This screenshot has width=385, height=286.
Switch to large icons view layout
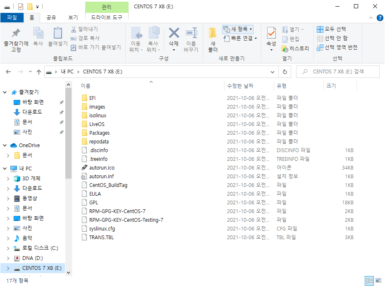coord(378,281)
